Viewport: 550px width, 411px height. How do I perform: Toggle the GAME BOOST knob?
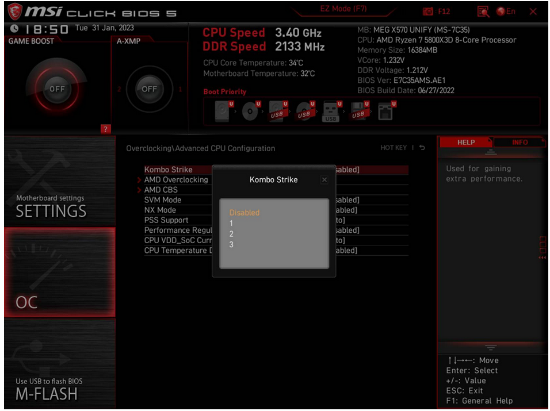(x=57, y=89)
